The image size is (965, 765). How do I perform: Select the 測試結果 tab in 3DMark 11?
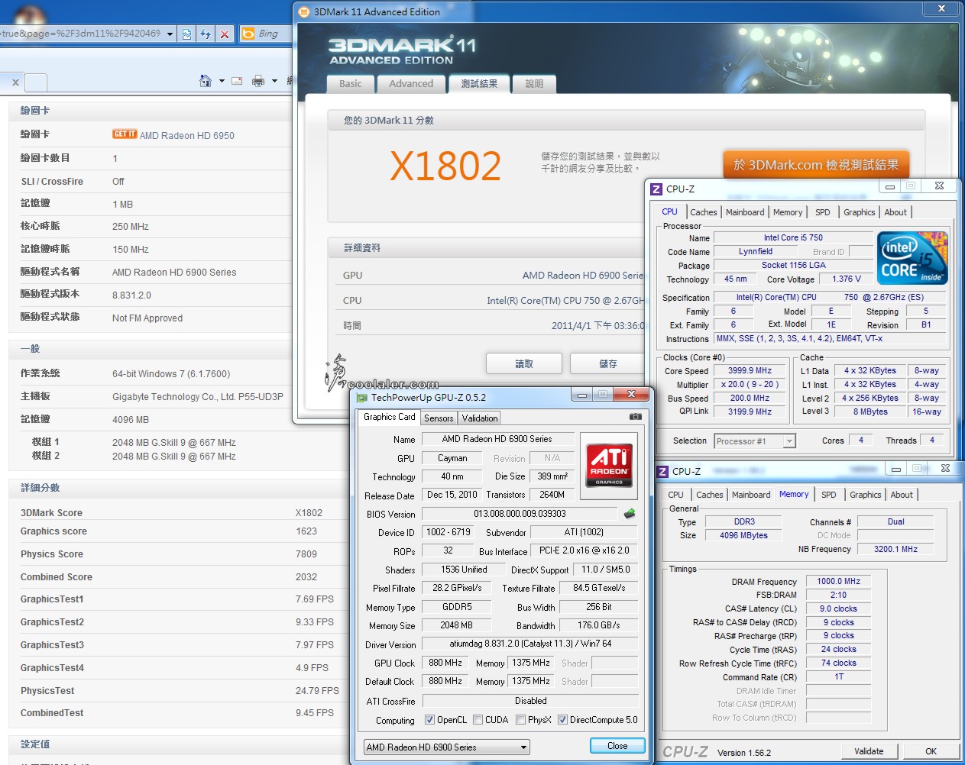[479, 84]
